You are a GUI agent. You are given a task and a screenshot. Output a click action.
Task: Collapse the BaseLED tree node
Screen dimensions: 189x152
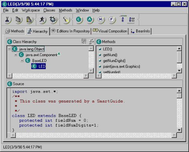[x=22, y=60]
